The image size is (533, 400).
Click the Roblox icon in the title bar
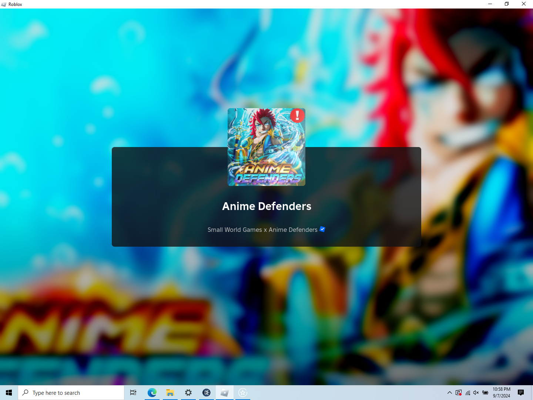[x=4, y=4]
